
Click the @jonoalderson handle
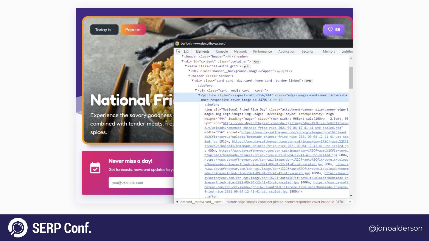(x=396, y=228)
